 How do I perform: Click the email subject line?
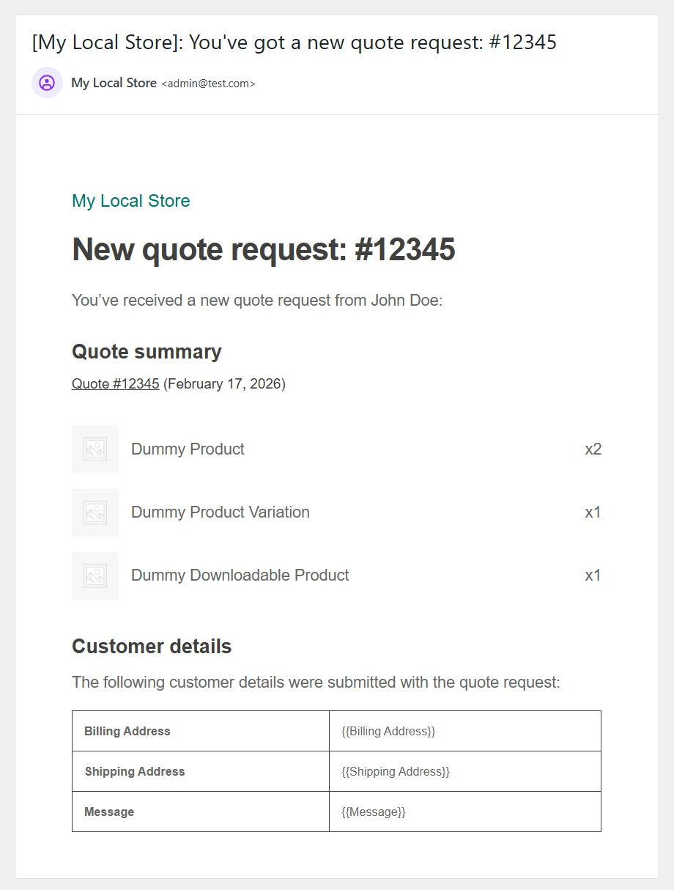click(294, 43)
